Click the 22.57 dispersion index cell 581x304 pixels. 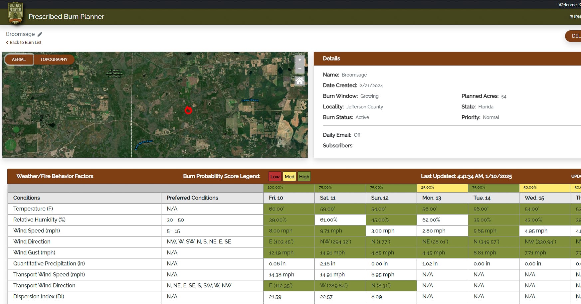(340, 297)
